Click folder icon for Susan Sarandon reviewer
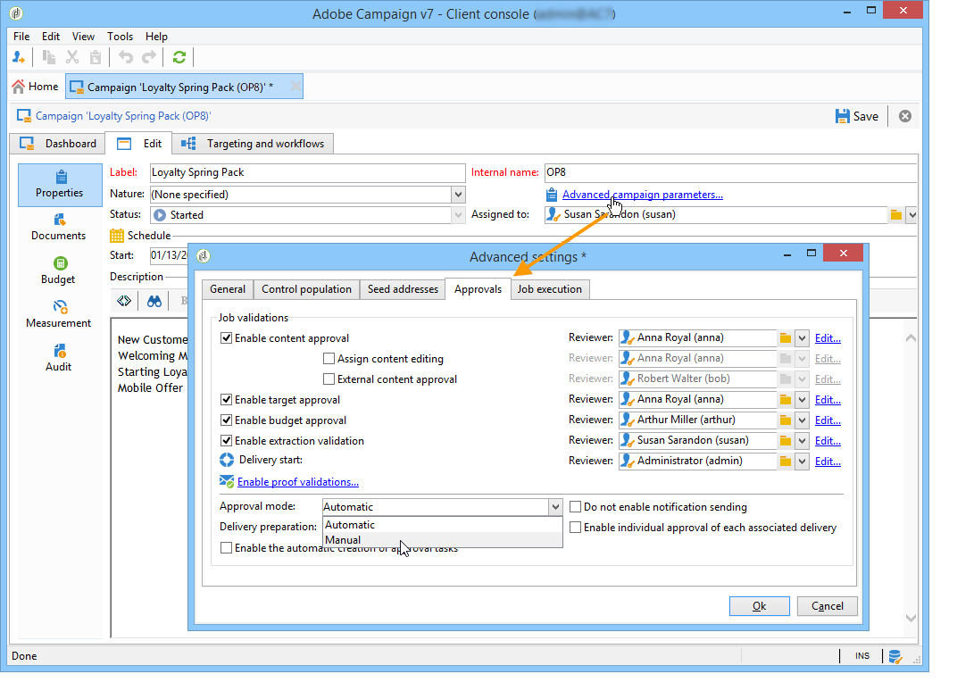Viewport: 957px width, 699px height. pos(786,441)
